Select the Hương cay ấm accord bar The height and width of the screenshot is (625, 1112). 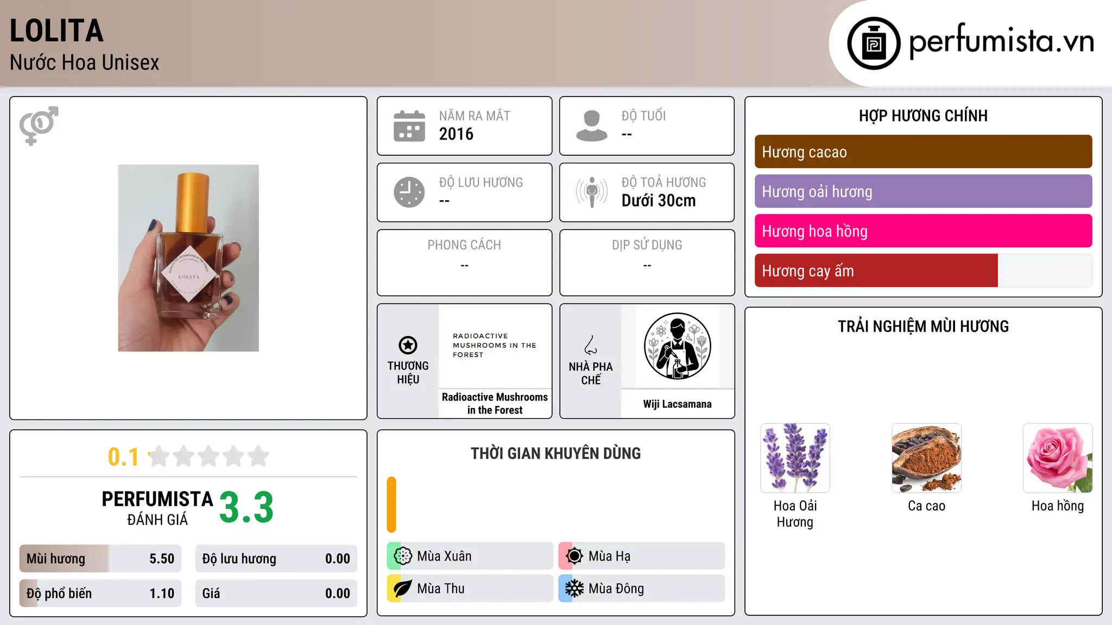tap(923, 271)
